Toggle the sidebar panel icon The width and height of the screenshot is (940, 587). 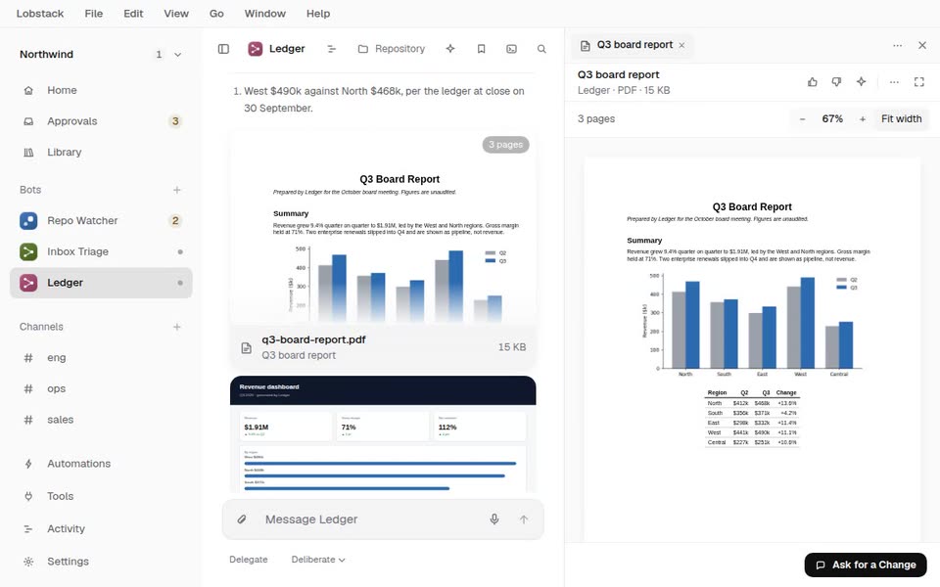[x=223, y=49]
